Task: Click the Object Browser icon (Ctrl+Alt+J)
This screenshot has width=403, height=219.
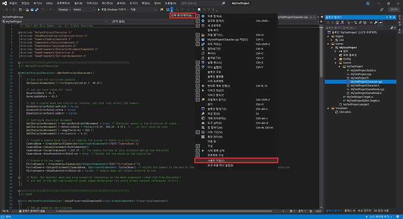Action: [203, 118]
